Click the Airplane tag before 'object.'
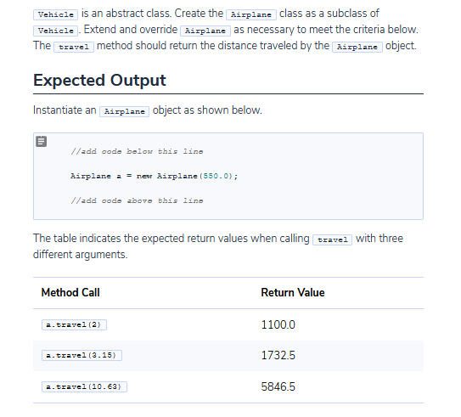Viewport: 461px width, 417px height. [x=357, y=47]
